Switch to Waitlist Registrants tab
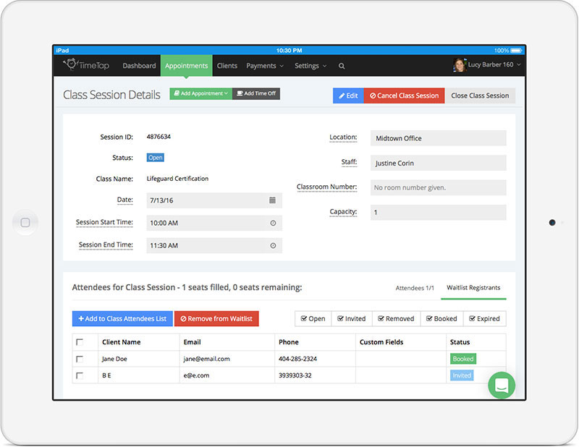 tap(473, 288)
